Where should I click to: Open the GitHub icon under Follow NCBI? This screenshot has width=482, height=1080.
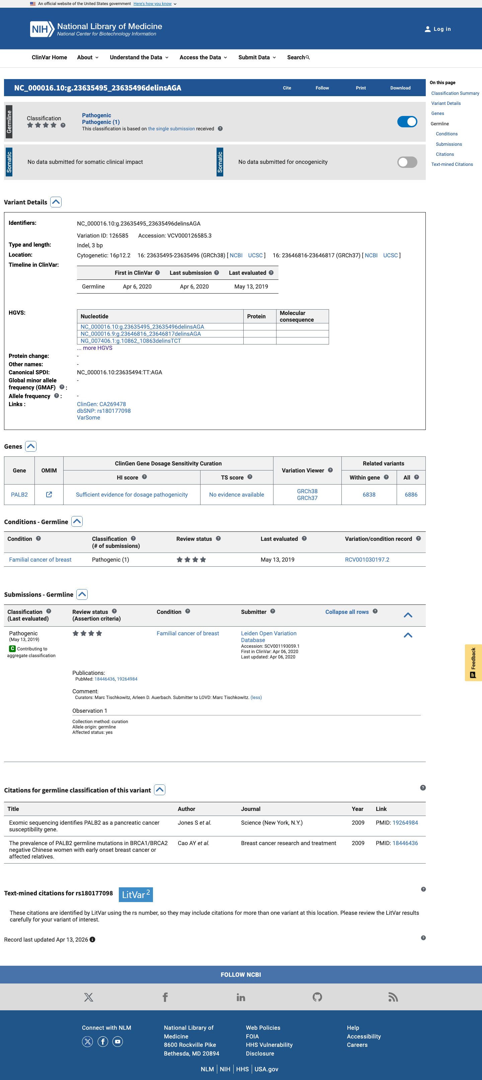pyautogui.click(x=317, y=997)
